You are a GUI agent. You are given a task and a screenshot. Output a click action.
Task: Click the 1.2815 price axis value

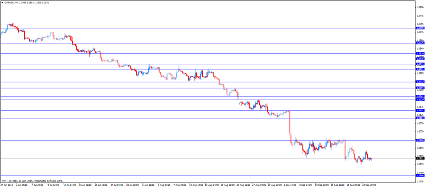click(420, 164)
